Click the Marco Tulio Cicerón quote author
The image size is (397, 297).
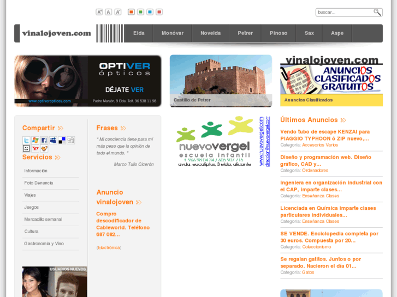click(x=134, y=164)
